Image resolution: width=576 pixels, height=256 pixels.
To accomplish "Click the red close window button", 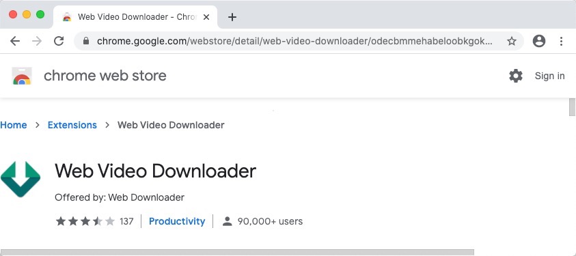I will point(13,14).
